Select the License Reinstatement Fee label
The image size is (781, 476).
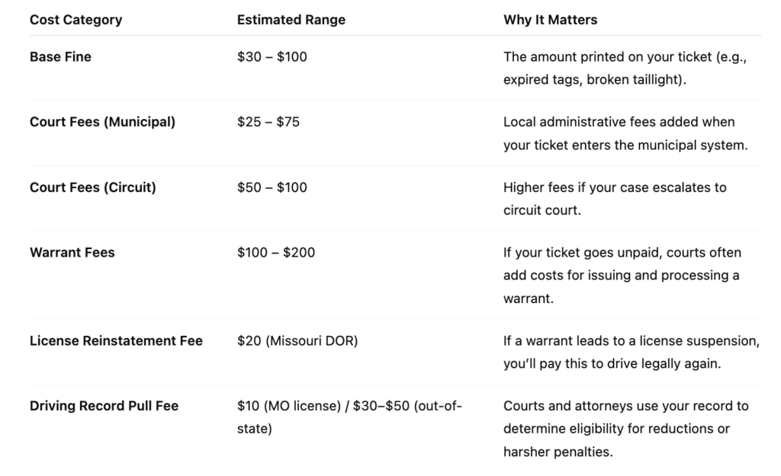click(x=116, y=340)
